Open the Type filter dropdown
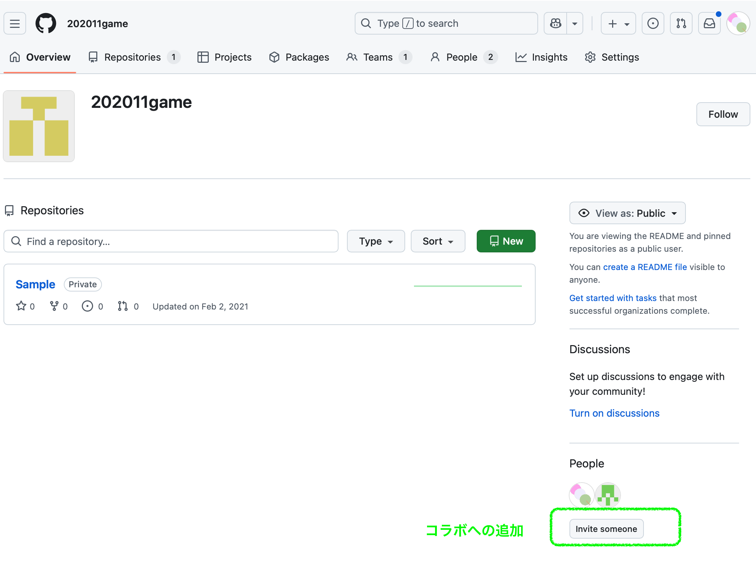The image size is (756, 564). click(x=376, y=241)
